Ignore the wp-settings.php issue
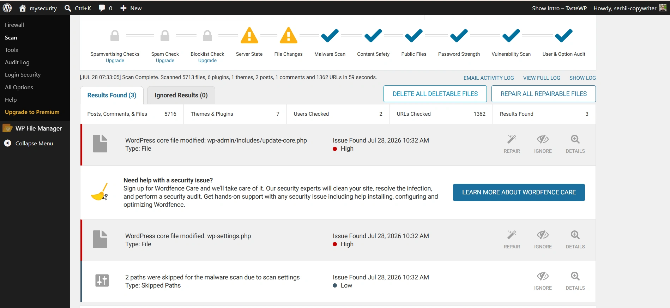 tap(543, 240)
